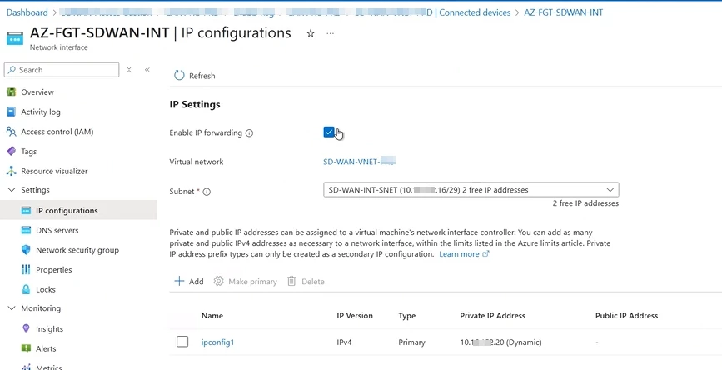Image resolution: width=722 pixels, height=370 pixels.
Task: Uncheck Enable IP forwarding checkbox
Action: click(x=329, y=132)
